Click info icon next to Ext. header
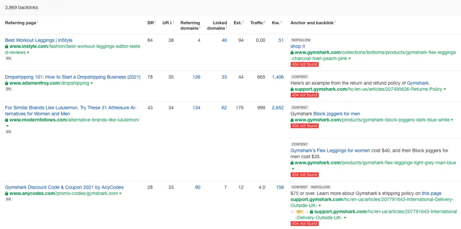The height and width of the screenshot is (229, 461). tap(243, 22)
